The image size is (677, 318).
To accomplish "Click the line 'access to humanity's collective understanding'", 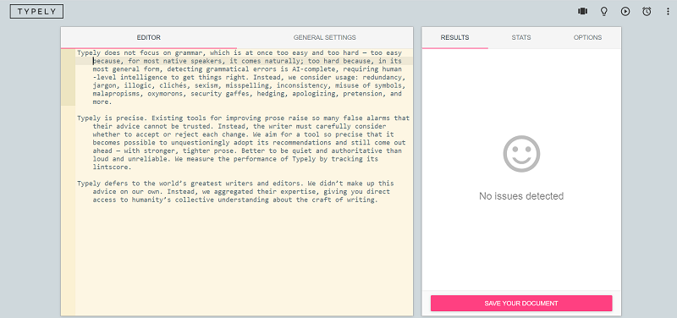I will 235,200.
